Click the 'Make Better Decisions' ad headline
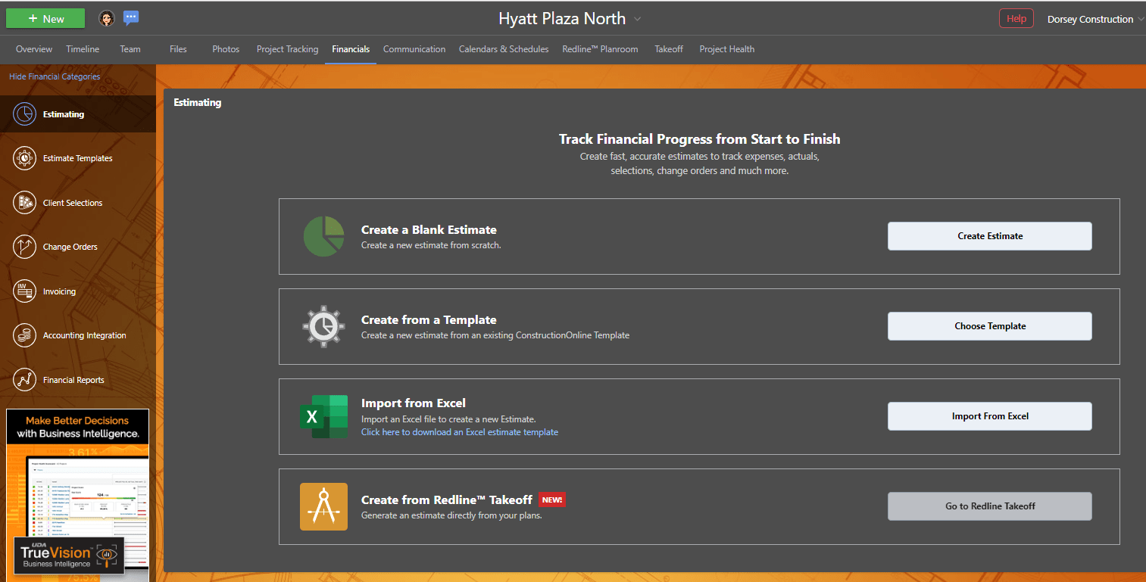This screenshot has width=1146, height=582. coord(77,420)
